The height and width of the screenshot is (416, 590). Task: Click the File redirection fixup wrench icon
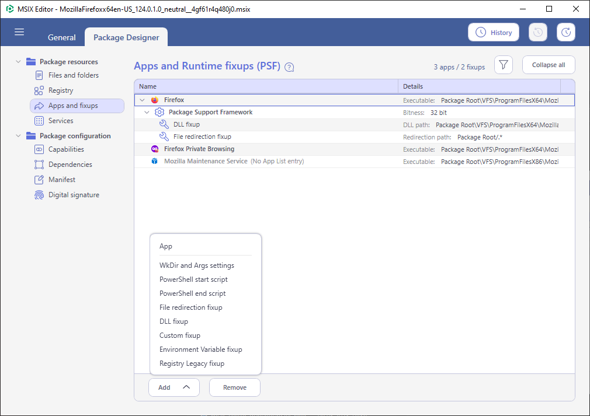coord(164,137)
